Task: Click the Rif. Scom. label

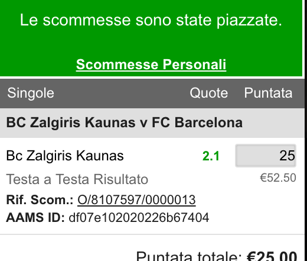Action: click(40, 200)
